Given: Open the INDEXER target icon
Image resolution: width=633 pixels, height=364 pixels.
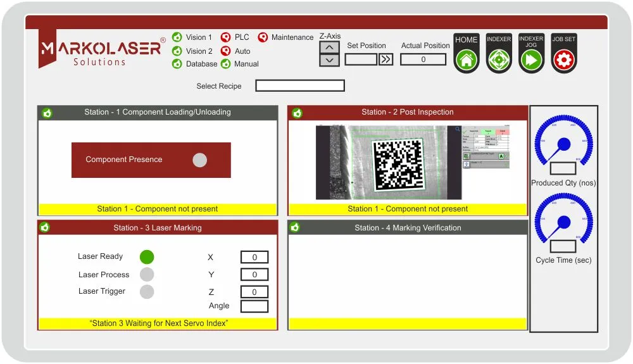Looking at the screenshot, I should click(499, 60).
